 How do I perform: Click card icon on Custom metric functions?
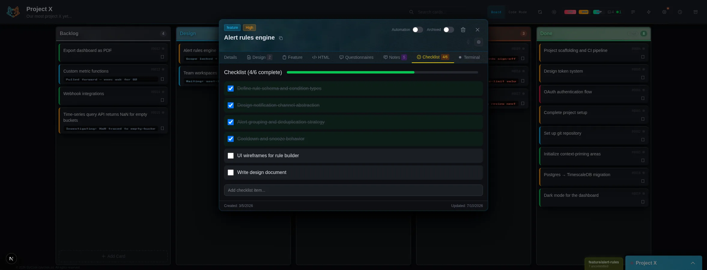click(x=162, y=79)
